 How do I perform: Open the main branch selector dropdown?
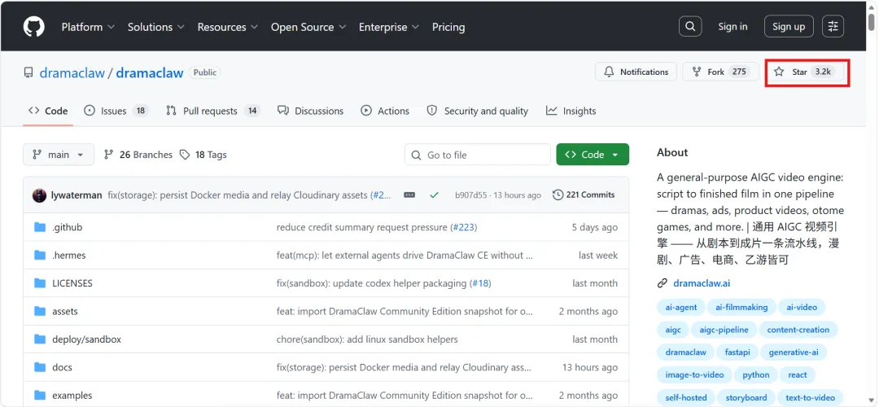click(59, 155)
